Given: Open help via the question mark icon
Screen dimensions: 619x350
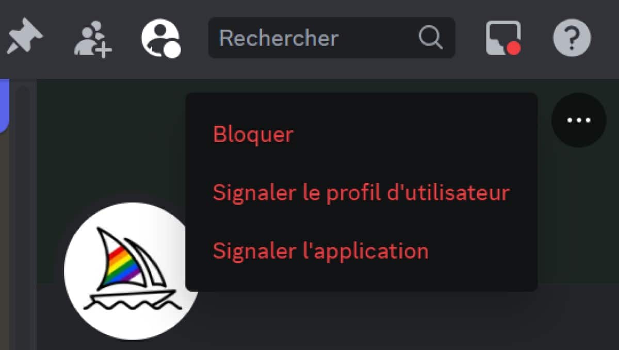Looking at the screenshot, I should coord(572,38).
